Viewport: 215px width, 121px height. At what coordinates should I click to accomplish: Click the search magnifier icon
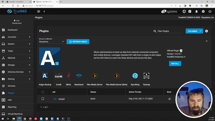point(155,31)
